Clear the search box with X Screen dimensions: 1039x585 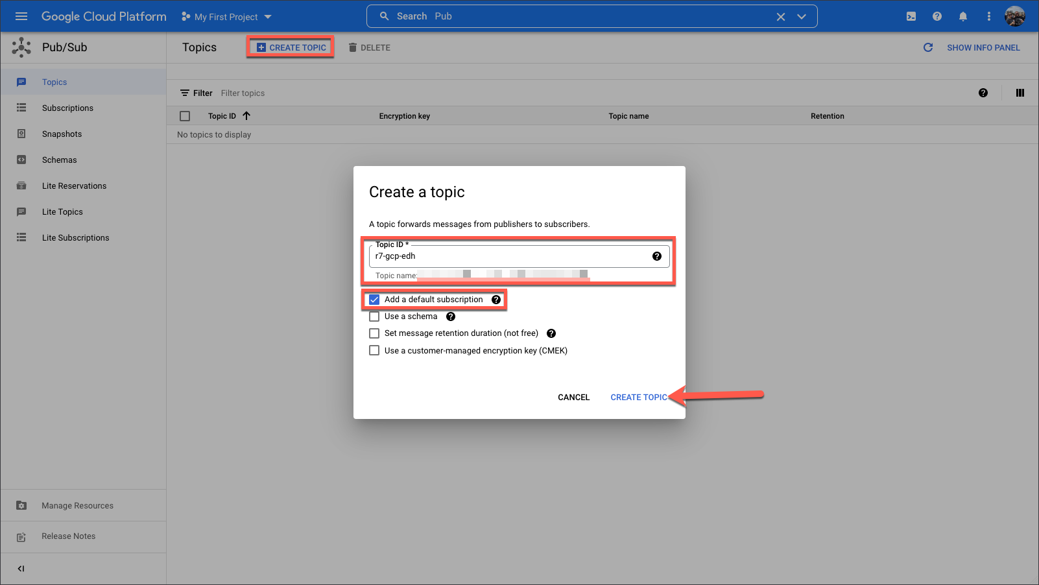(x=781, y=17)
